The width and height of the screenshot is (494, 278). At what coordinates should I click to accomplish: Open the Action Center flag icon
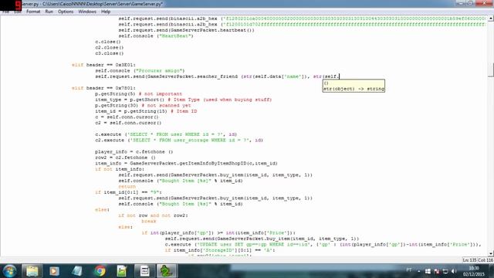436,271
